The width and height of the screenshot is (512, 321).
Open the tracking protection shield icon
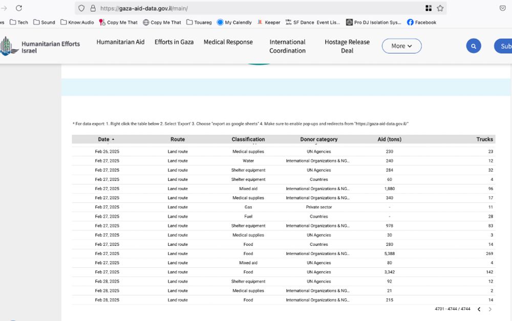click(81, 8)
